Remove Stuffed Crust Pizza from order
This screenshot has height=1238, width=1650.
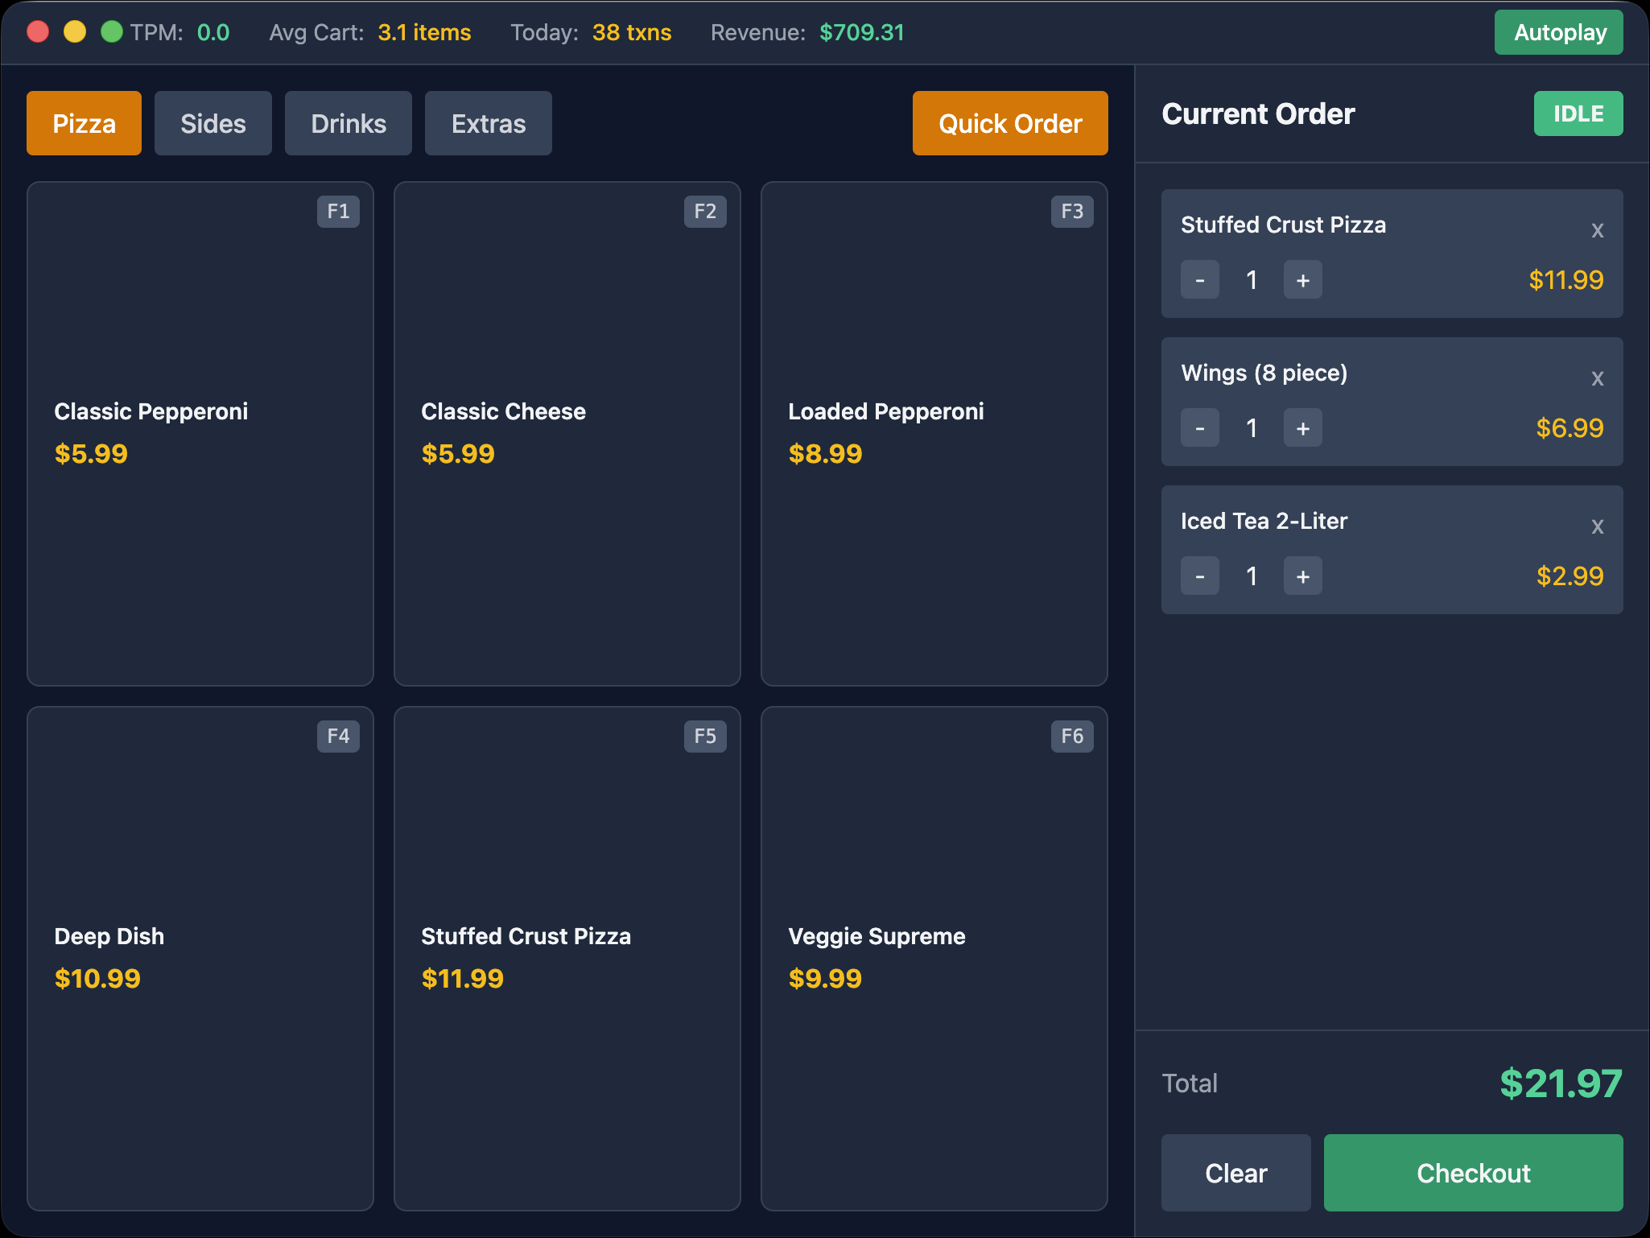(1597, 231)
